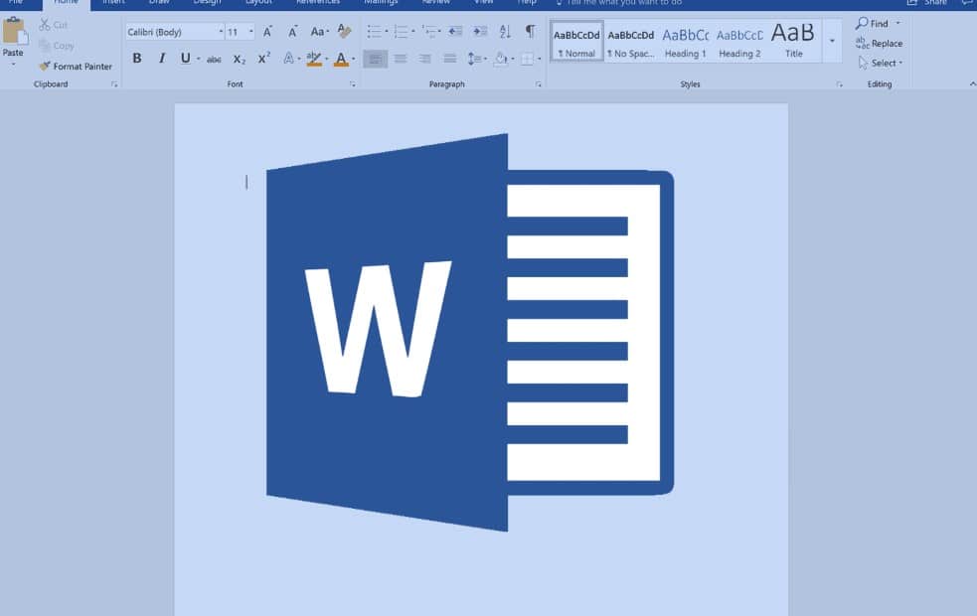Image resolution: width=977 pixels, height=616 pixels.
Task: Apply strikethrough to text
Action: [x=214, y=60]
